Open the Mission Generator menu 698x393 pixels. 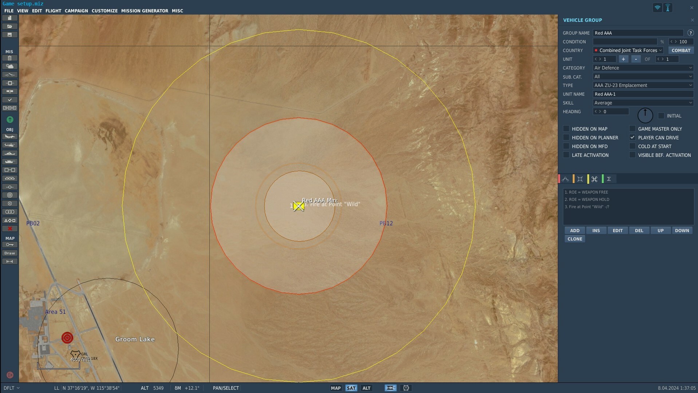click(145, 11)
